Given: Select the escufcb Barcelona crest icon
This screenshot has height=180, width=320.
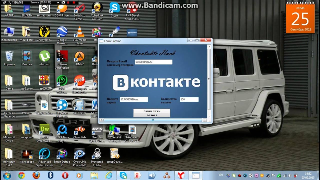Looking at the screenshot, I should [x=44, y=82].
